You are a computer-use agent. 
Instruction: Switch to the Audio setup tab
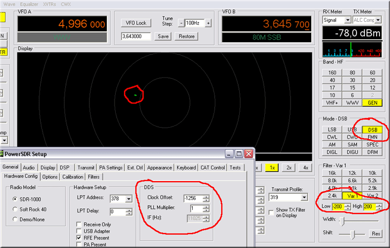pos(29,167)
